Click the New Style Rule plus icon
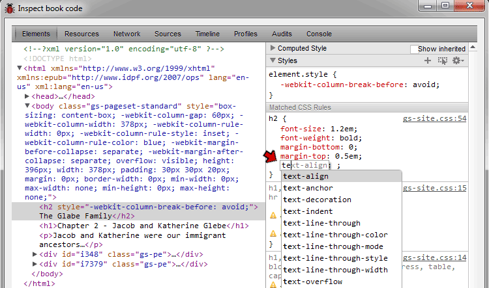 pyautogui.click(x=428, y=60)
